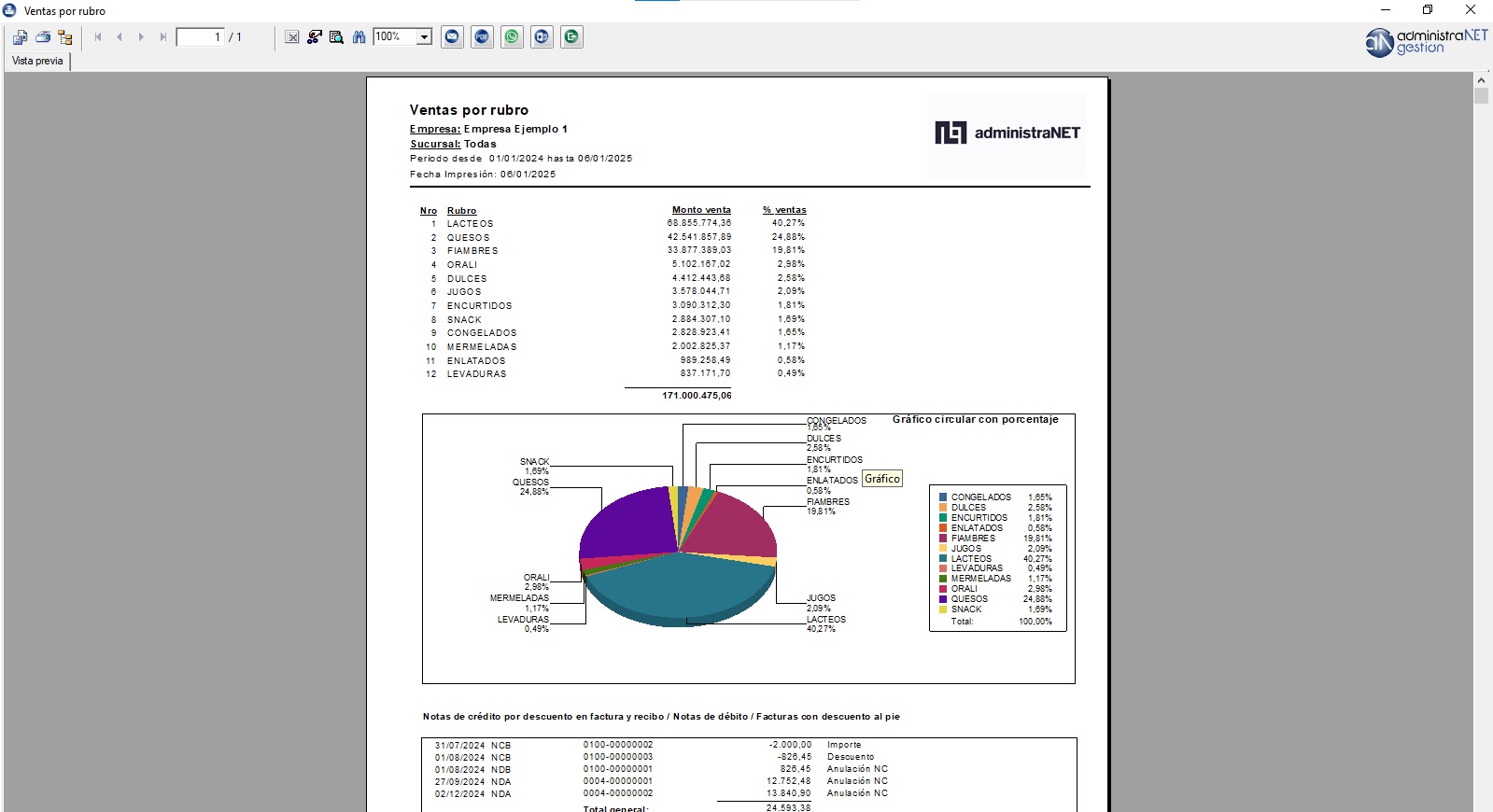This screenshot has width=1493, height=812.
Task: Click the refresh report icon
Action: [x=315, y=37]
